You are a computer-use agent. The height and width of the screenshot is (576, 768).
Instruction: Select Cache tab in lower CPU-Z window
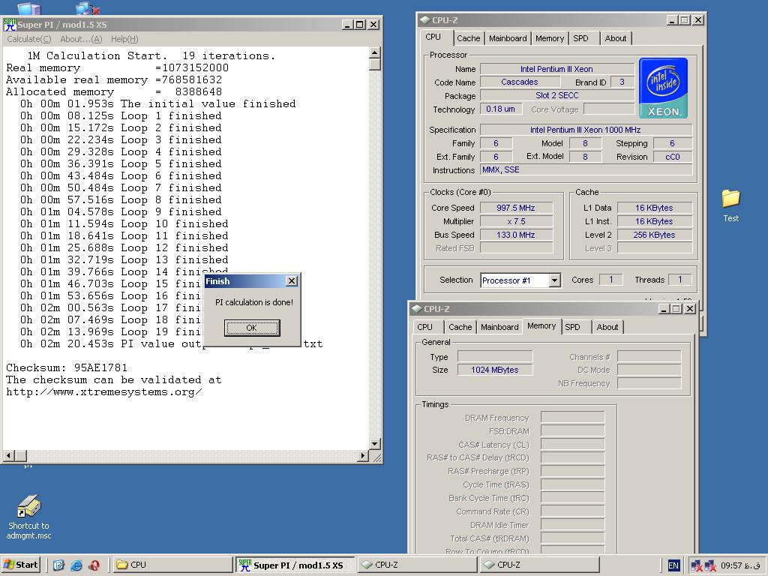460,327
